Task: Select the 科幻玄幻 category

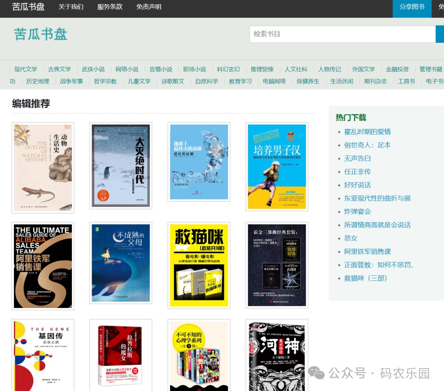Action: [228, 69]
